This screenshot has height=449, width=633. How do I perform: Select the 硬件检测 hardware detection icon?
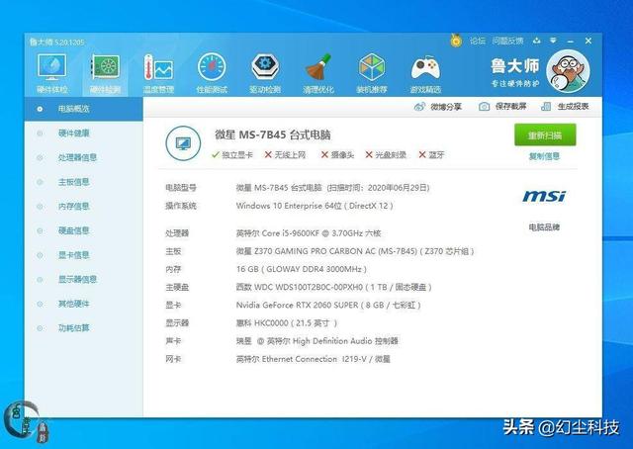click(x=105, y=73)
